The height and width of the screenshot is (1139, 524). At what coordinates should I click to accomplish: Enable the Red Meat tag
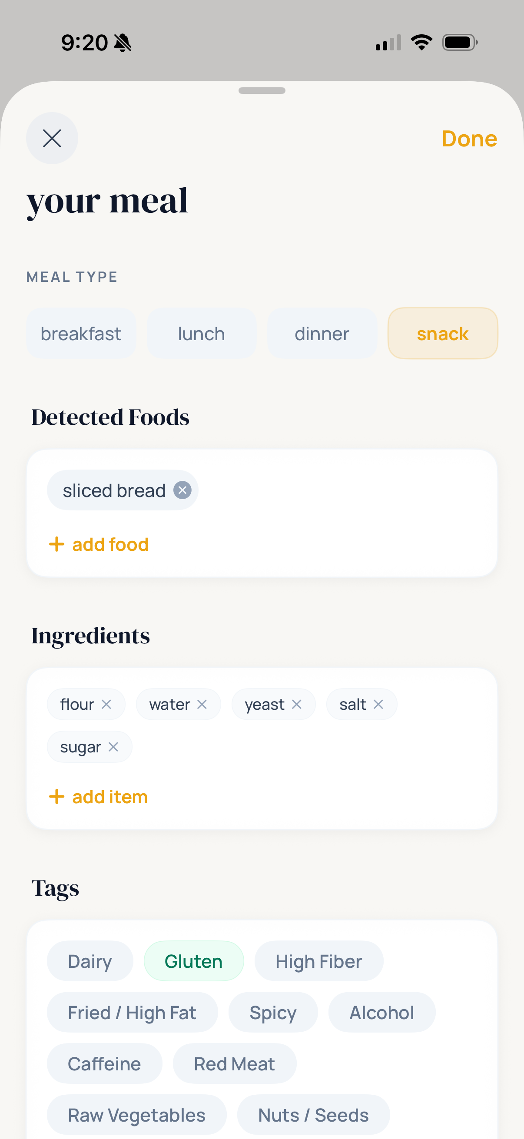[x=234, y=1063]
